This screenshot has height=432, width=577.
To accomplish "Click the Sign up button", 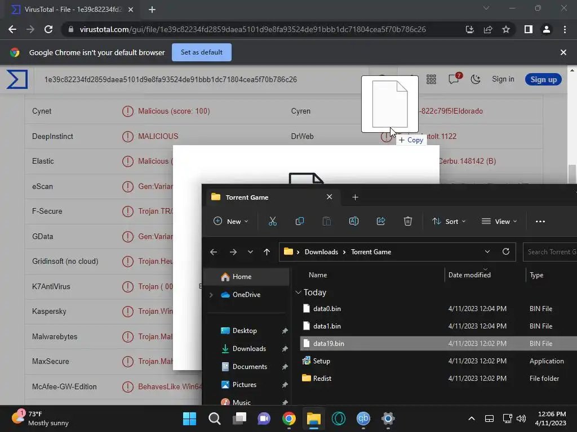I will point(543,79).
